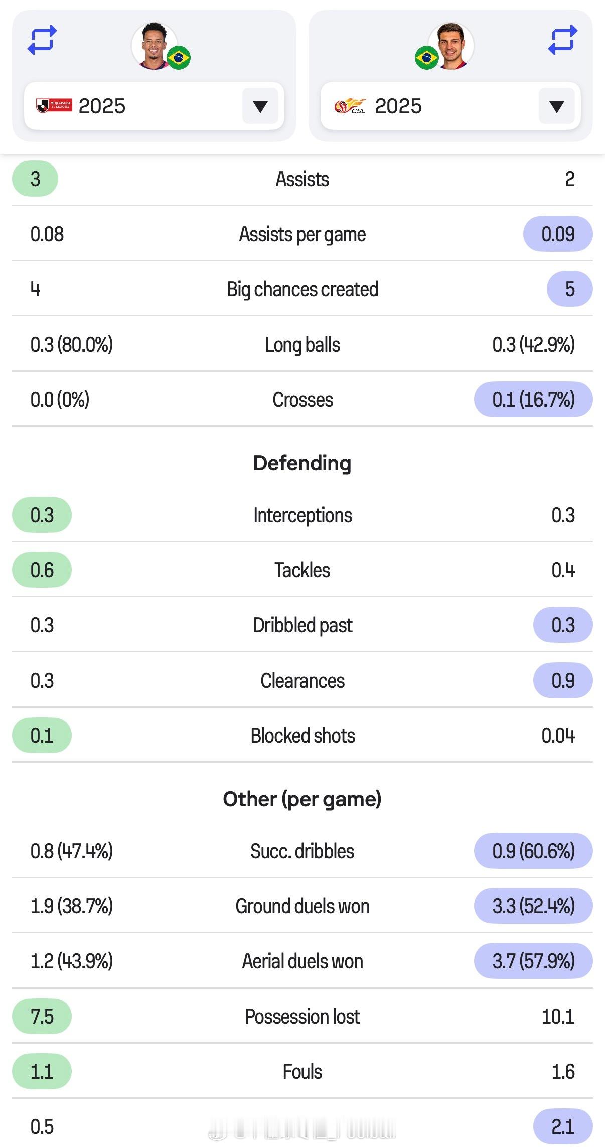Open the right player's photo
The image size is (605, 1147).
coord(451,46)
